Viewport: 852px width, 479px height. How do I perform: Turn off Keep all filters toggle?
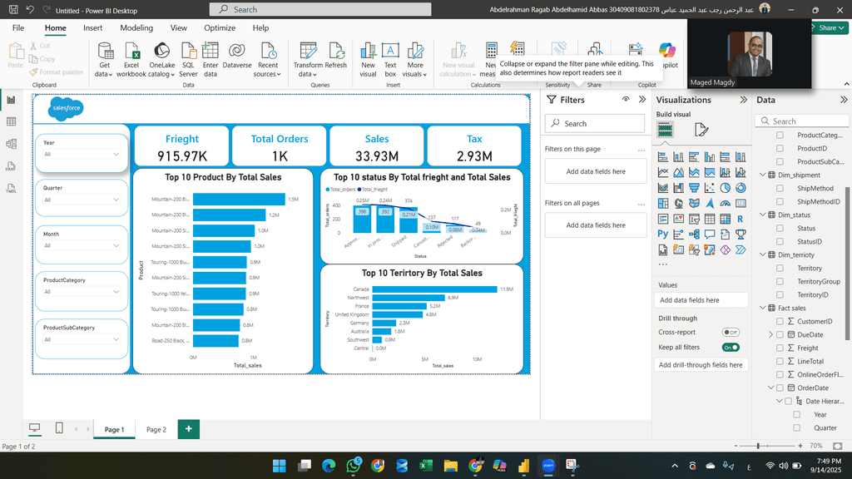pyautogui.click(x=731, y=347)
